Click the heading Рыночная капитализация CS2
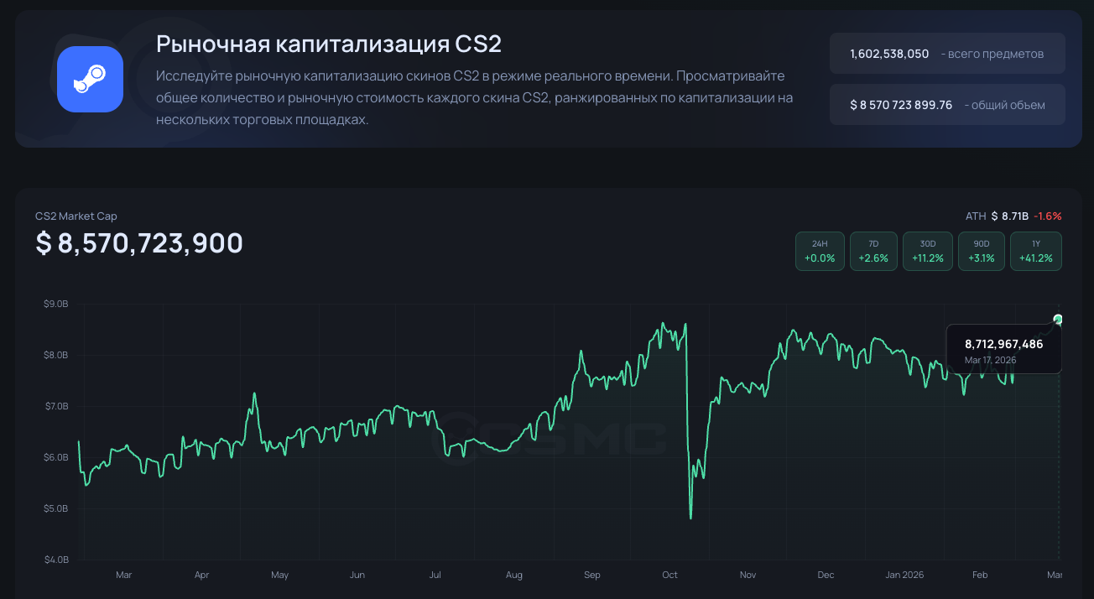 [327, 43]
